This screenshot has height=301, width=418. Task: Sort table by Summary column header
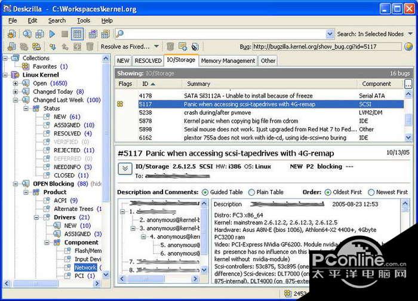270,84
